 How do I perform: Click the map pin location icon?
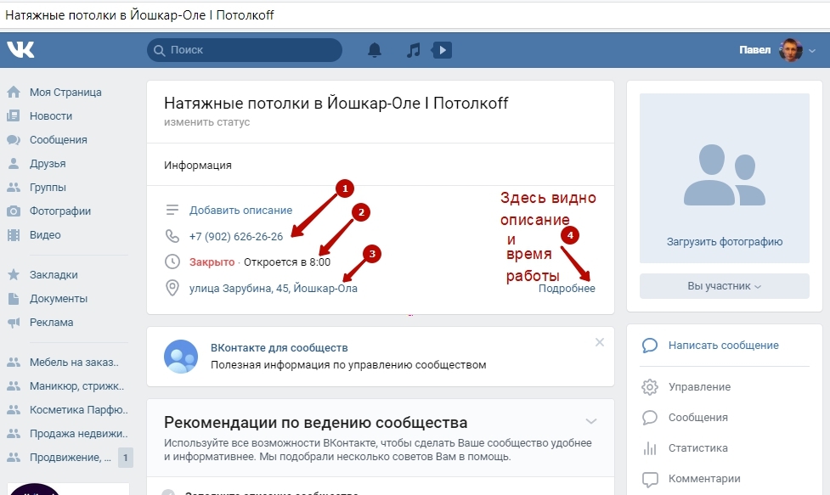click(x=172, y=288)
